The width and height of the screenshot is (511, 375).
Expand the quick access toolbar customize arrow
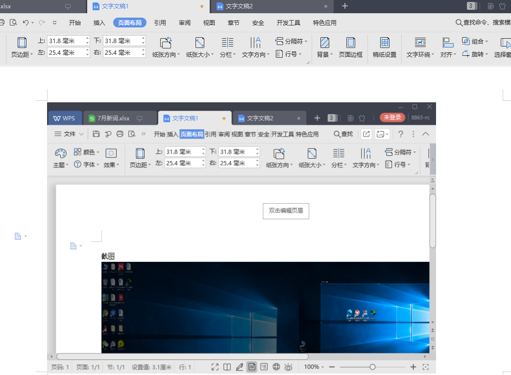coord(54,23)
